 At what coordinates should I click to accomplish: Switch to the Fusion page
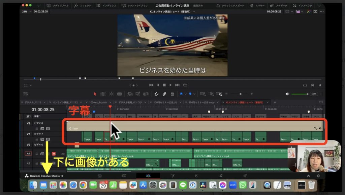[x=172, y=175]
